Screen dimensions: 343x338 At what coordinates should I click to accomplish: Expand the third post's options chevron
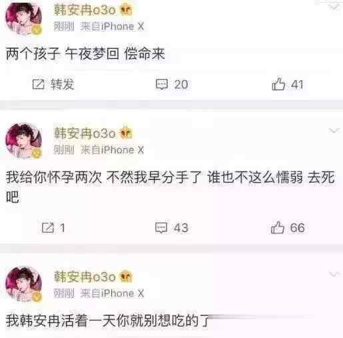coord(334,274)
